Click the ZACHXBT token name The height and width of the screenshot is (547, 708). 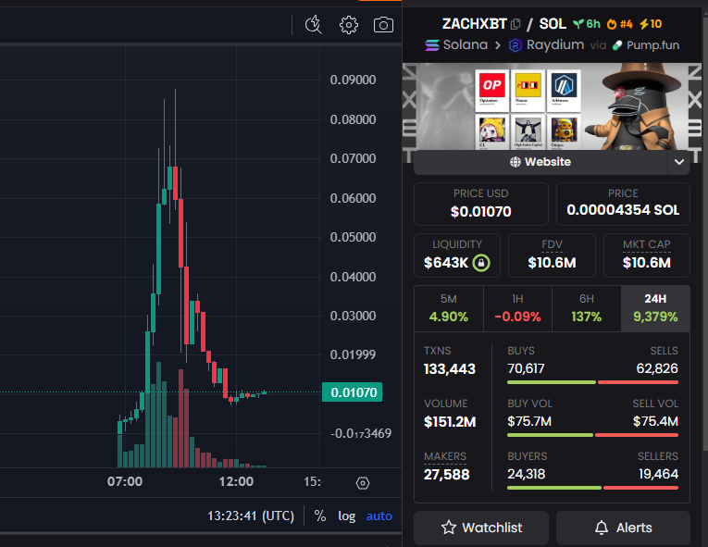475,24
